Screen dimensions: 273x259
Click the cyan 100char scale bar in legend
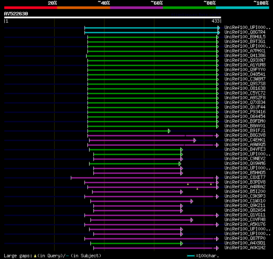[x=191, y=256]
